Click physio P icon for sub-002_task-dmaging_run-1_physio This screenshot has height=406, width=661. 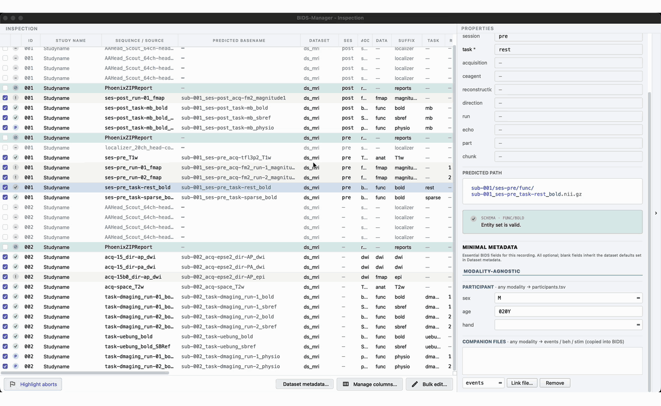[x=16, y=356]
